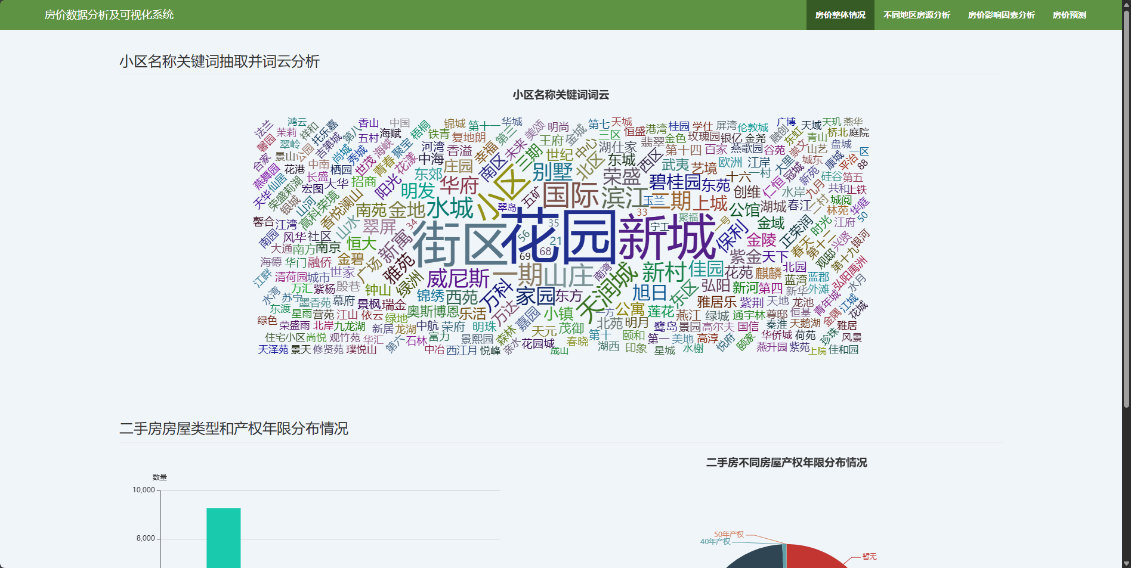Click the 国际 keyword in the word cloud
The width and height of the screenshot is (1131, 568).
(571, 195)
